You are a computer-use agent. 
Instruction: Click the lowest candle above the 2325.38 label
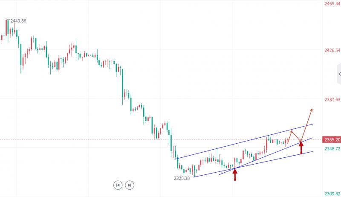pyautogui.click(x=194, y=173)
